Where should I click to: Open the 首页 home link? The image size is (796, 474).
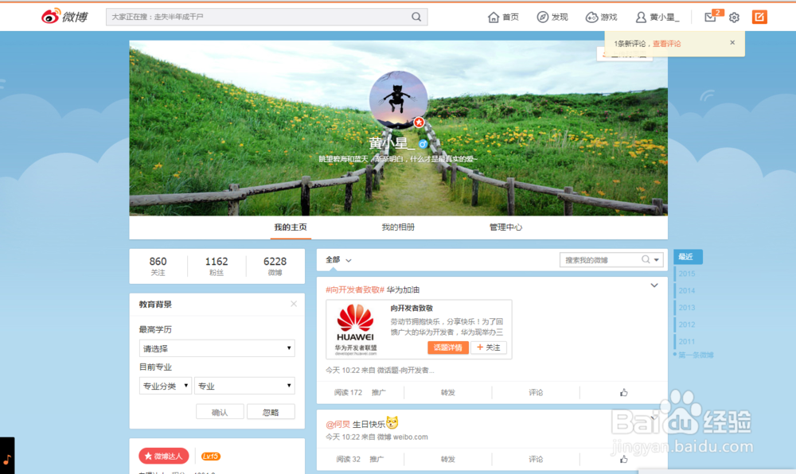(504, 17)
